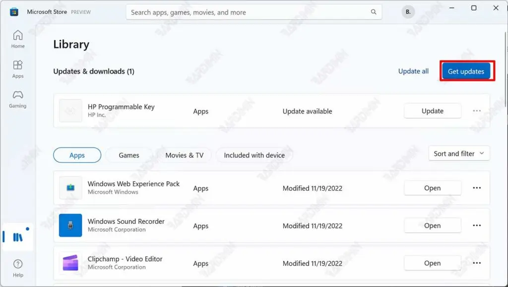This screenshot has width=508, height=287.
Task: Click the Updates & downloads (1) heading
Action: coord(94,72)
